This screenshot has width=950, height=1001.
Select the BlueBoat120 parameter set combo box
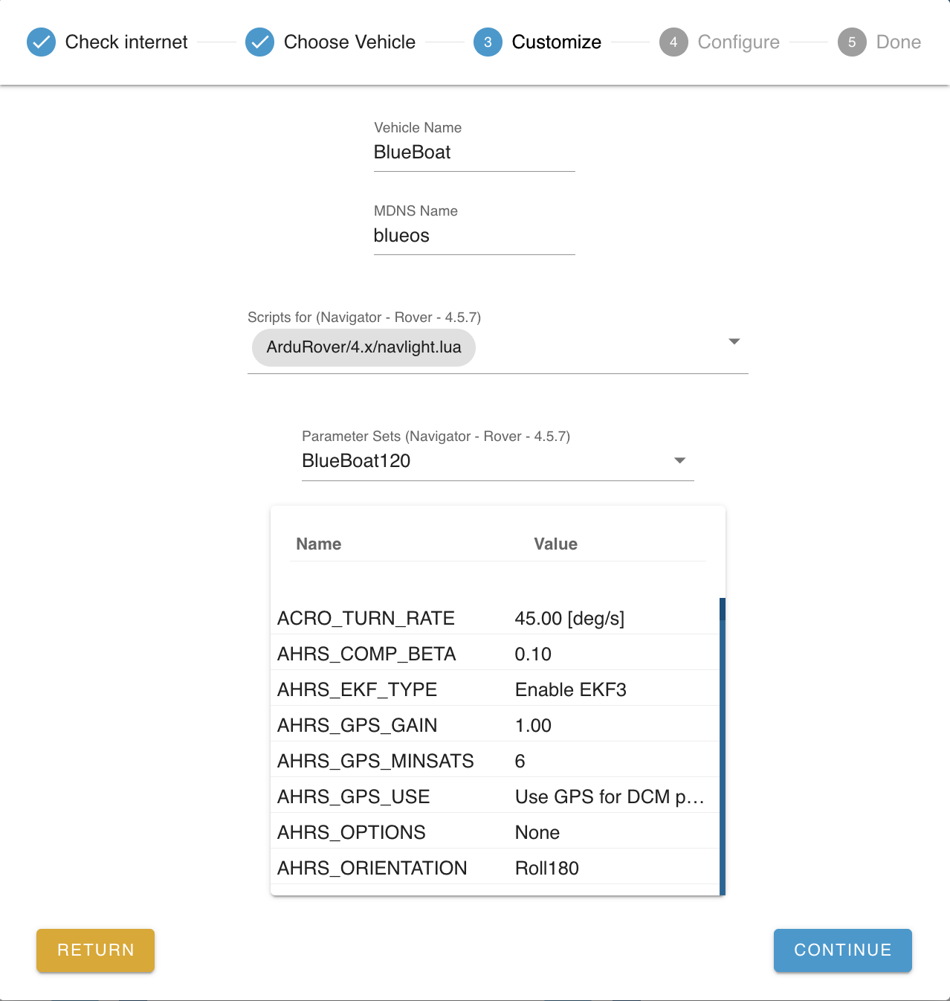click(483, 461)
